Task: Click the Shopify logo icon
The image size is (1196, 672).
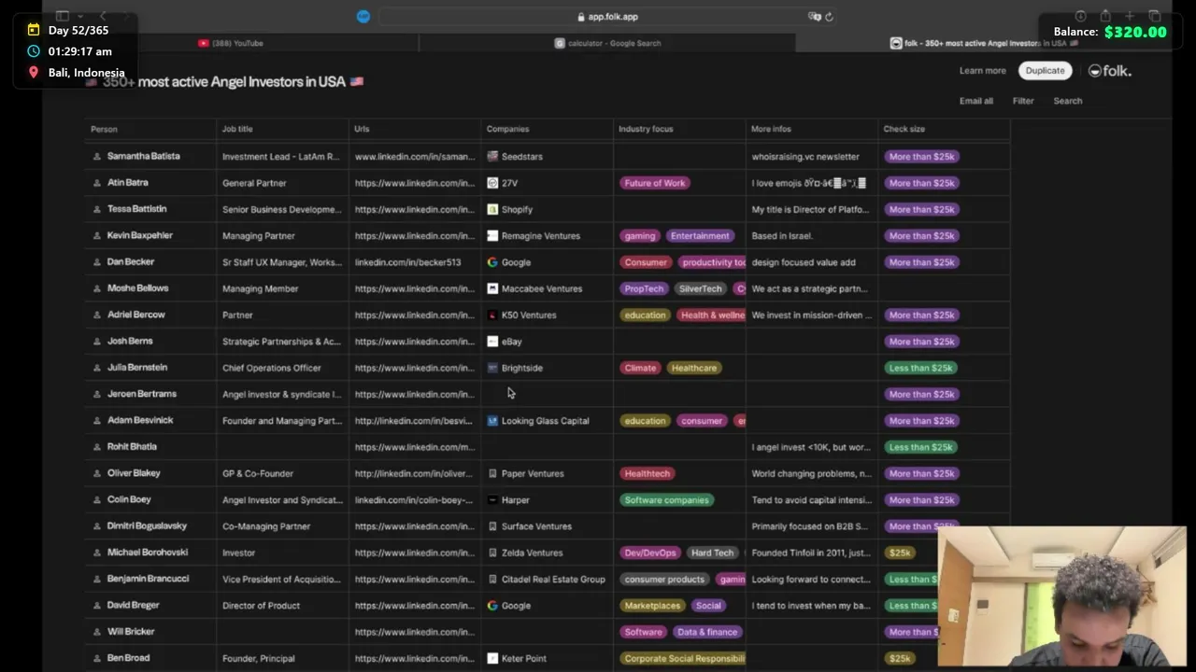Action: click(x=492, y=209)
